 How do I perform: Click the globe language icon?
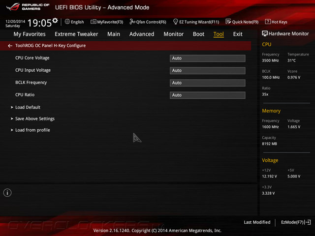click(x=67, y=22)
